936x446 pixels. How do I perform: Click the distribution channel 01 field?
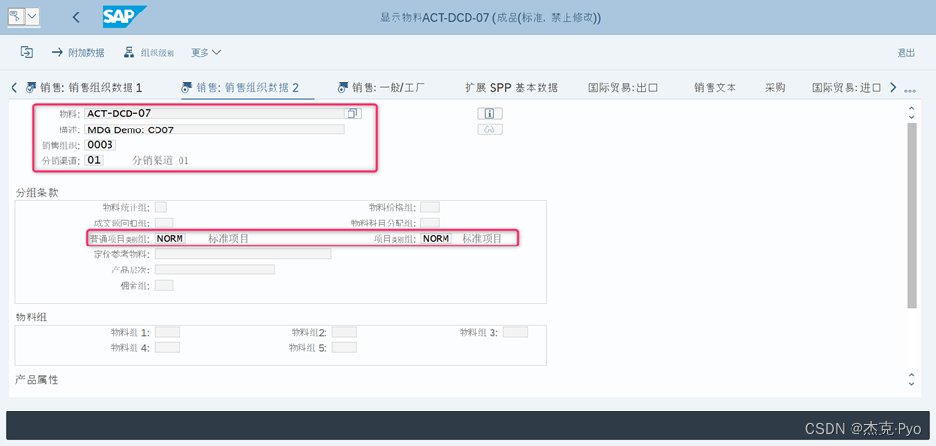(94, 160)
